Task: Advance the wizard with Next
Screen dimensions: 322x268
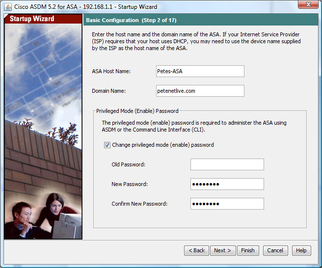Action: click(223, 250)
